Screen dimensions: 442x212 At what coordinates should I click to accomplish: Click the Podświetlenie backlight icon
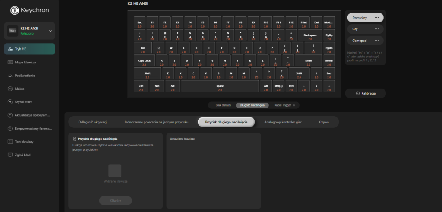tap(10, 76)
